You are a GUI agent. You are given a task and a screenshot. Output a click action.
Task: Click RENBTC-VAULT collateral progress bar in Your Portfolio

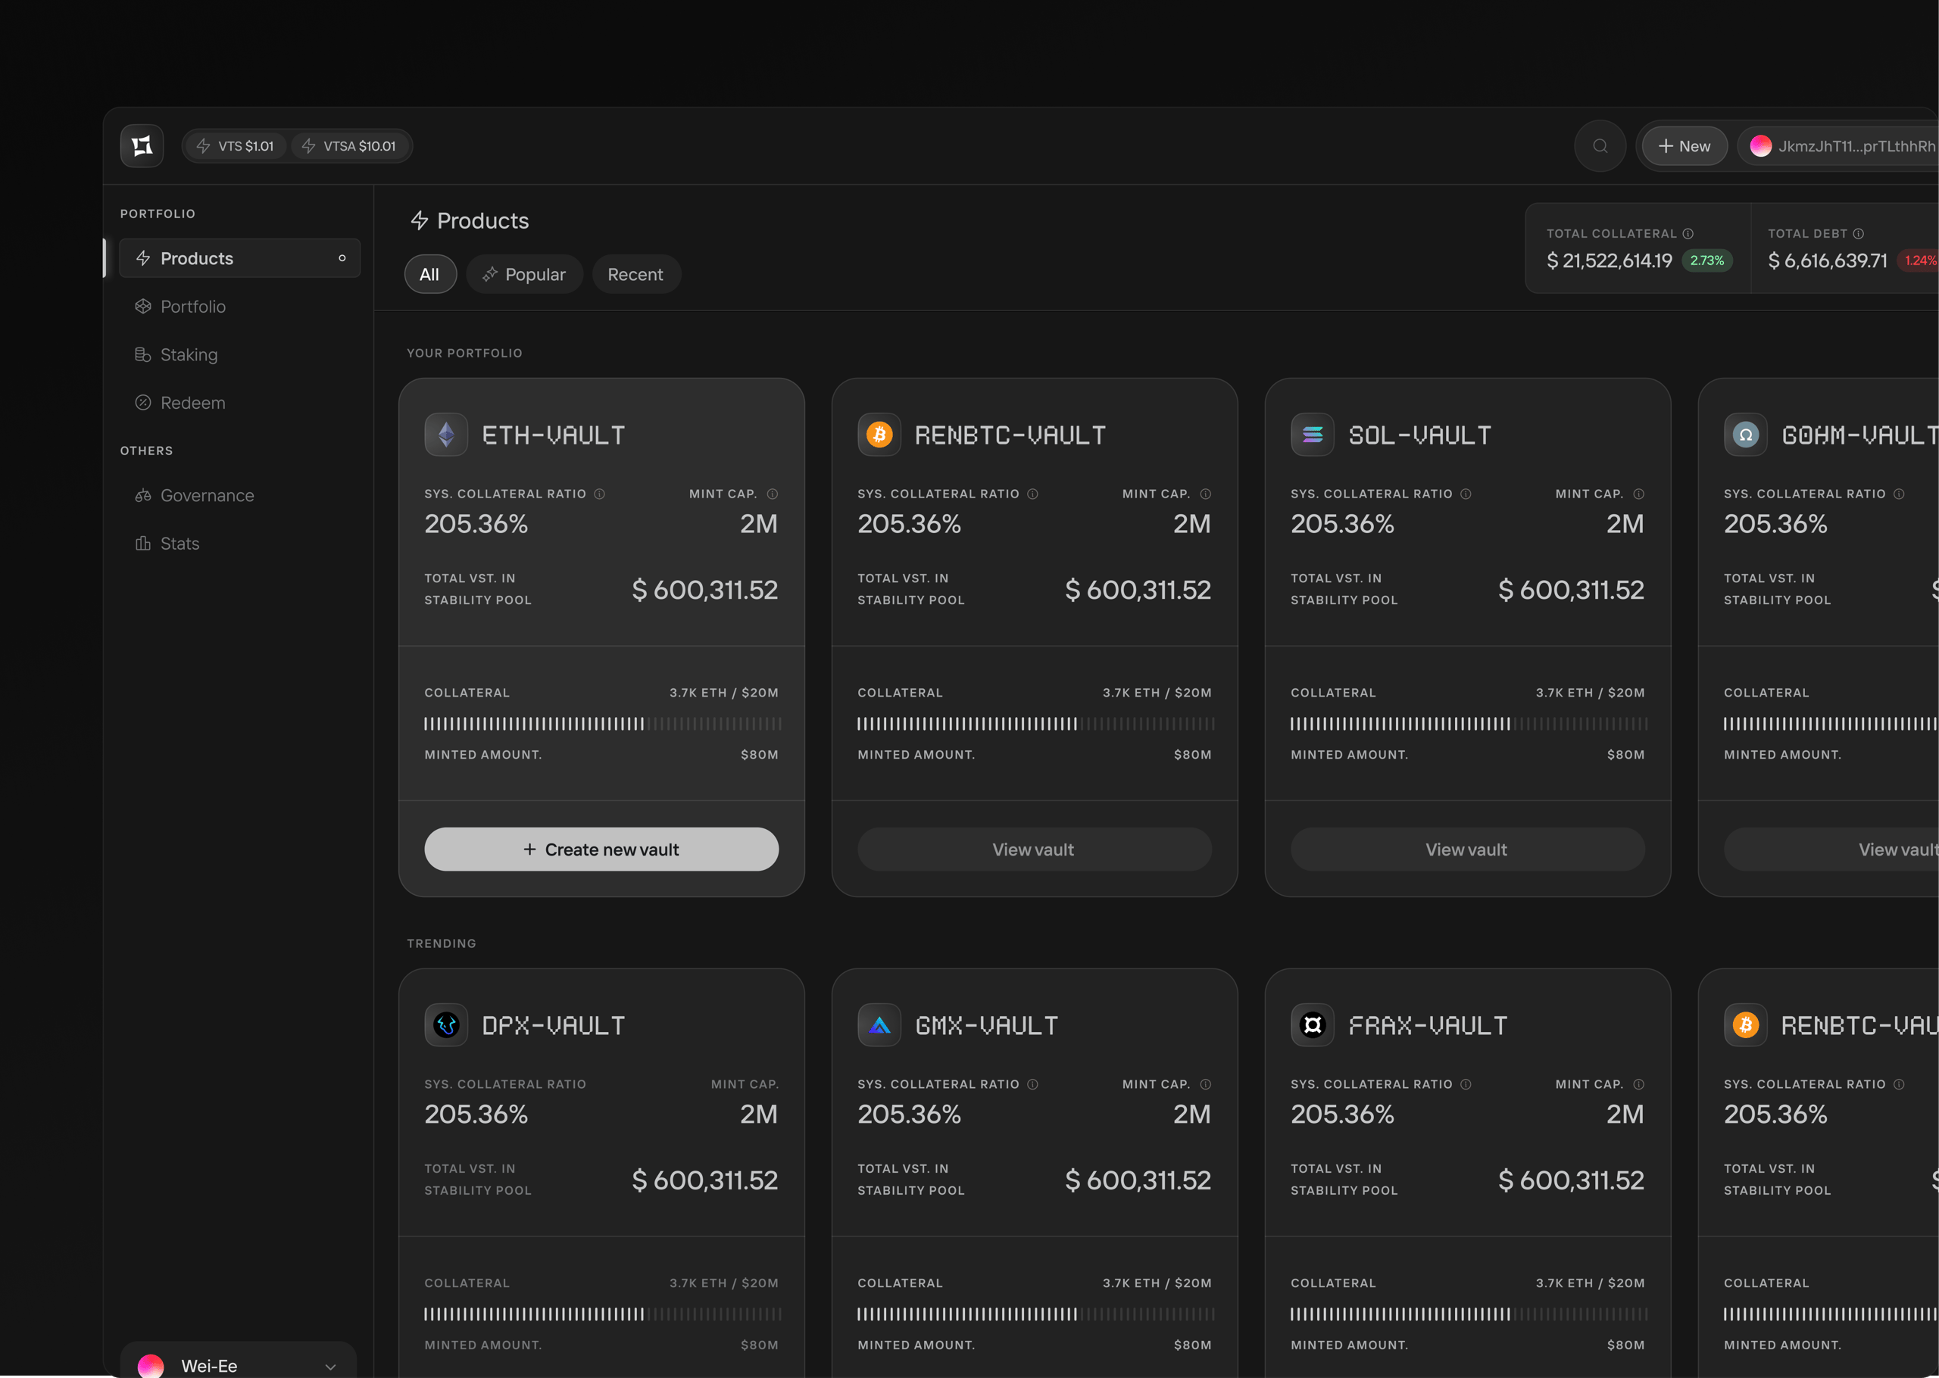point(1035,724)
